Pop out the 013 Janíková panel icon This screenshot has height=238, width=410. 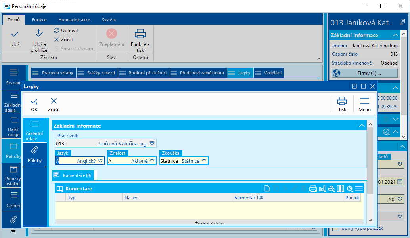coord(402,22)
